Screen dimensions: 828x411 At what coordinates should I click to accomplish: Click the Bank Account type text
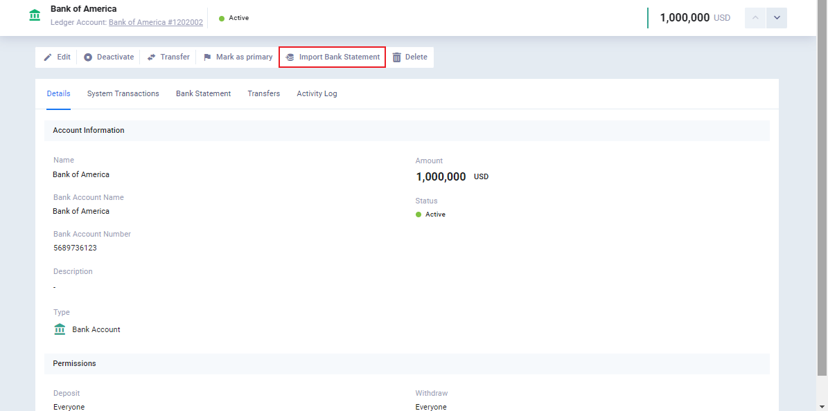(96, 330)
